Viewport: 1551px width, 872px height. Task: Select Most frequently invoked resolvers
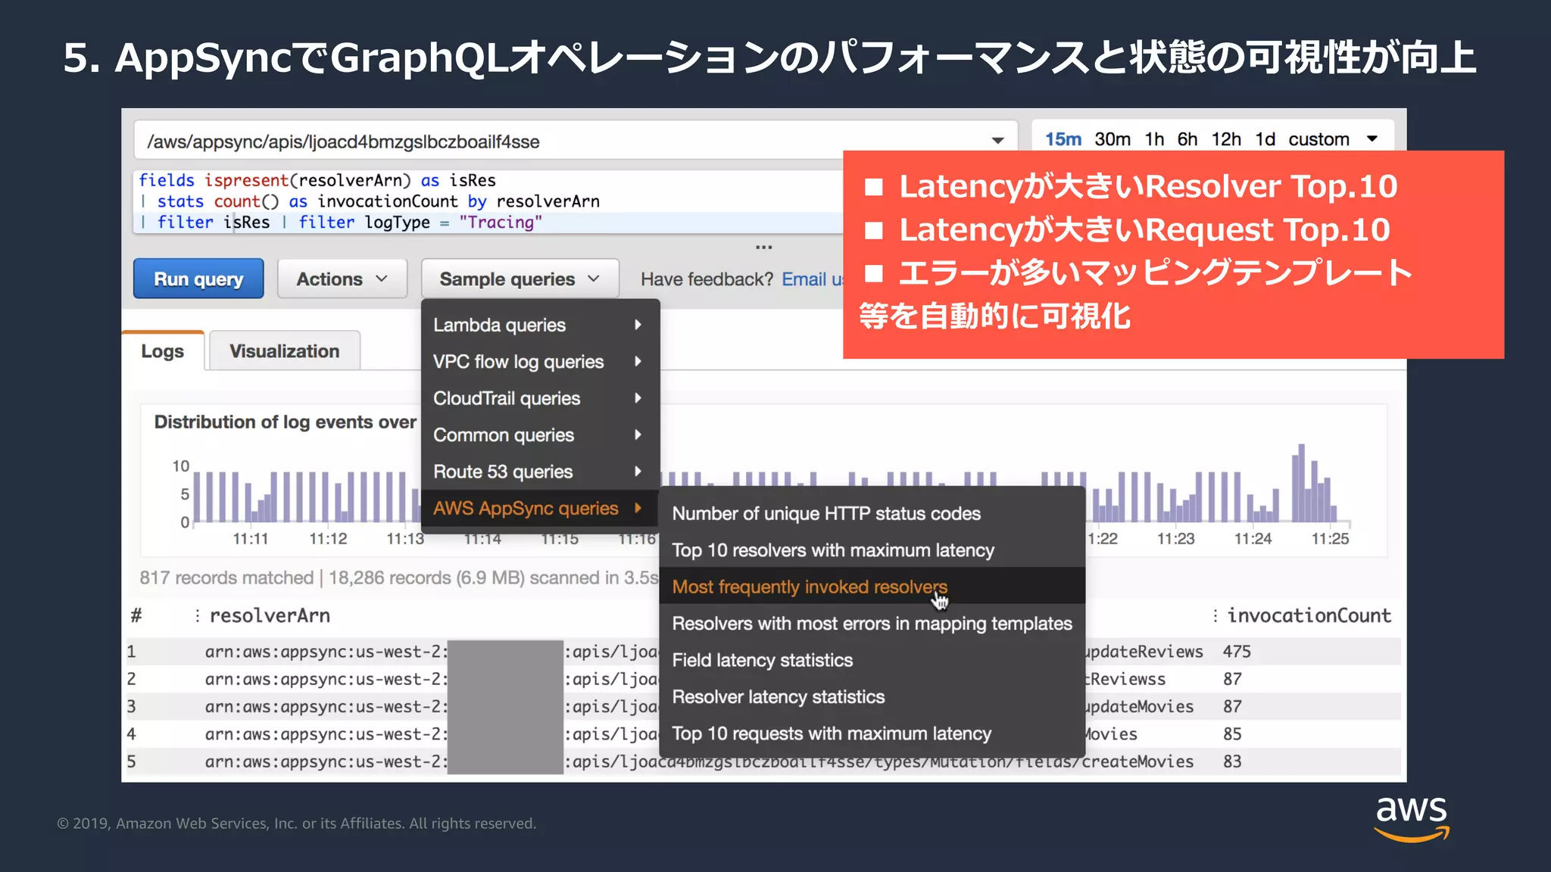point(872,587)
